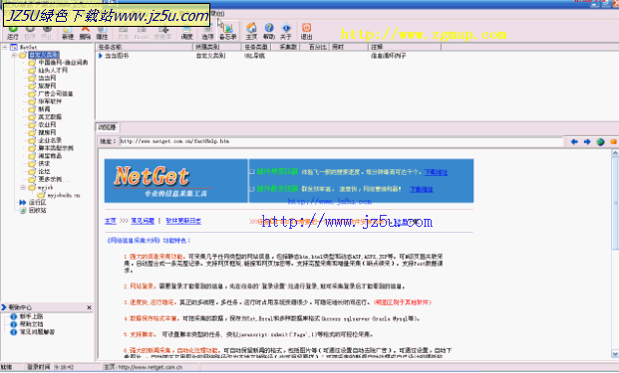Open the 常见问题 link
This screenshot has width=619, height=373.
pos(143,221)
